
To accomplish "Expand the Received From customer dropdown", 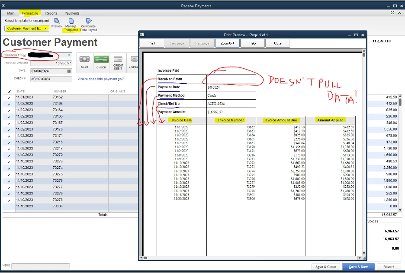I will tap(69, 55).
